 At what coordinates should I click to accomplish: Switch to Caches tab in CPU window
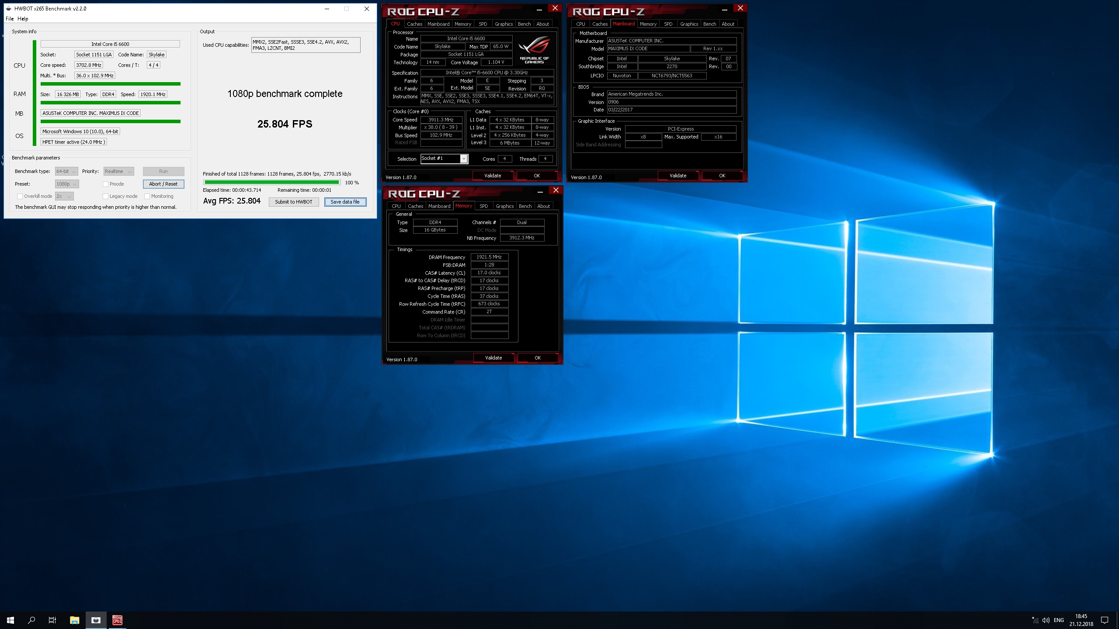414,24
